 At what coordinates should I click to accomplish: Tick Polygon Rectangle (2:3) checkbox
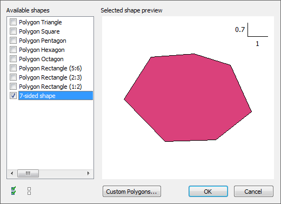pyautogui.click(x=13, y=77)
